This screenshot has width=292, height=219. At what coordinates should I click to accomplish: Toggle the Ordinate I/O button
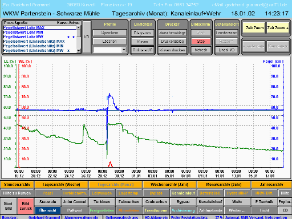143,50
